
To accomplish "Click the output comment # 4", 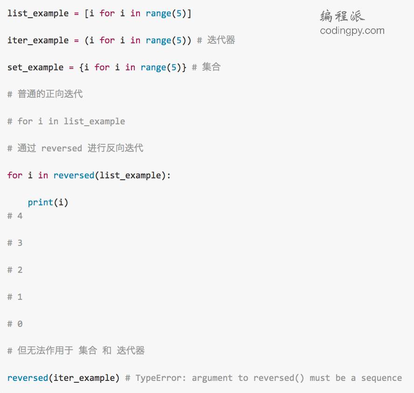I will (15, 216).
